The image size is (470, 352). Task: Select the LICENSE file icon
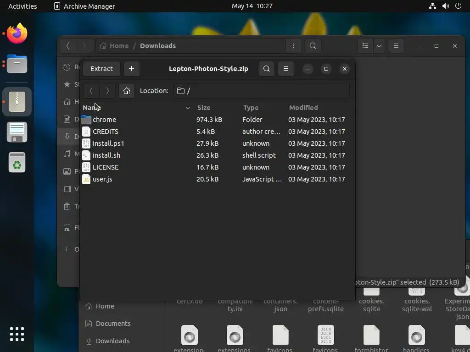(x=86, y=167)
